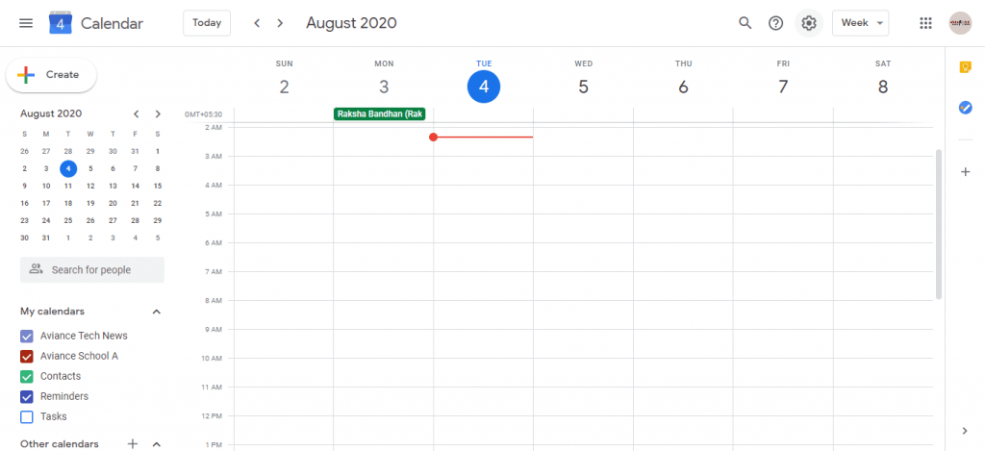
Task: Select August 19 in mini calendar
Action: coord(90,203)
